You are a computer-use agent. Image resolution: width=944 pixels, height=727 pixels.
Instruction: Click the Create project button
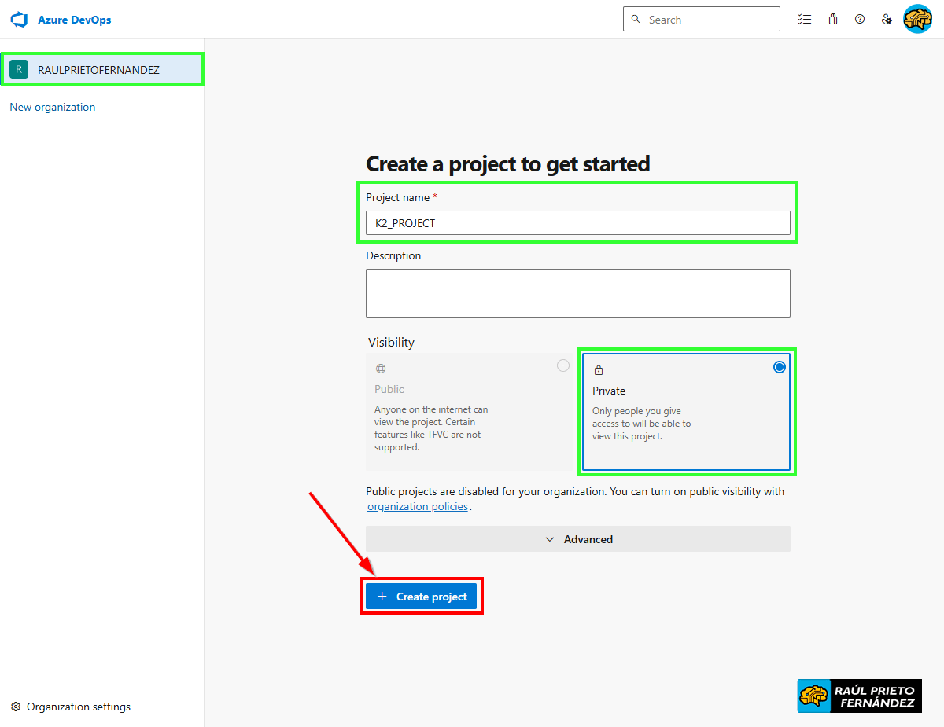(x=421, y=597)
